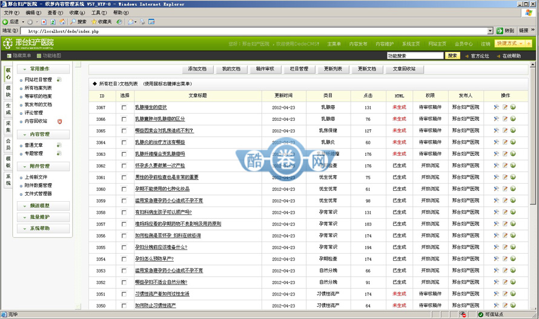Tick the checkbox for article 3366

(124, 119)
